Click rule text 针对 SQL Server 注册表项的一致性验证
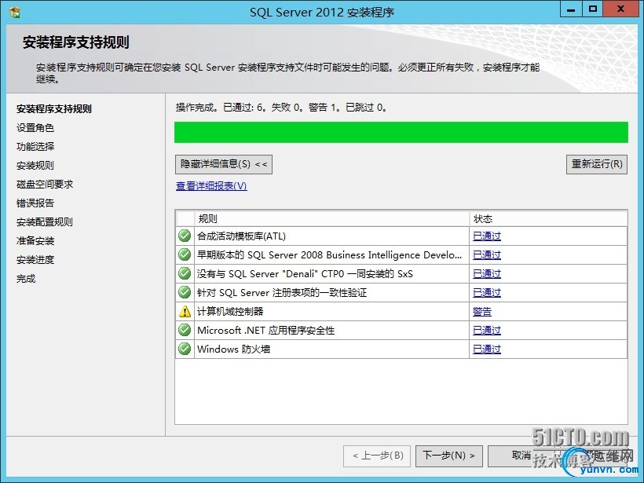 [x=282, y=293]
